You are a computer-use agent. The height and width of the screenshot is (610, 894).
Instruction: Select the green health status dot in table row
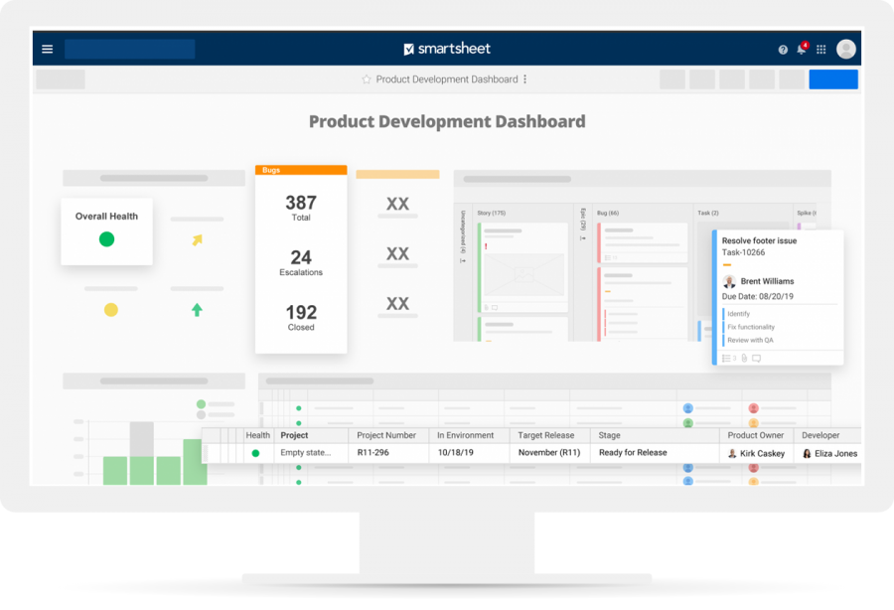click(x=257, y=453)
